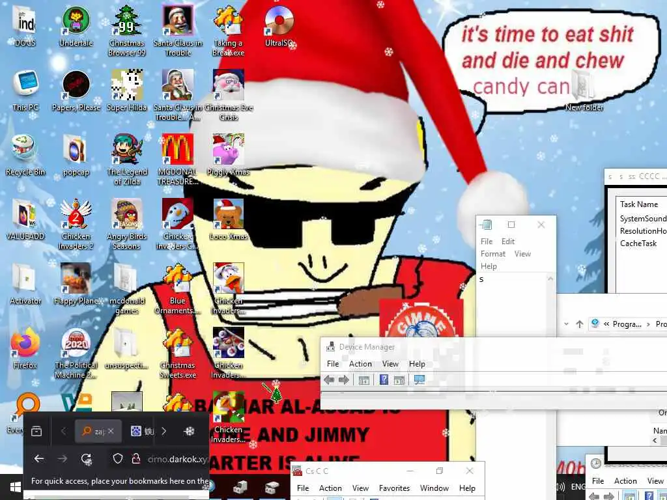The height and width of the screenshot is (500, 667).
Task: Select the SystemSound task row
Action: [642, 219]
